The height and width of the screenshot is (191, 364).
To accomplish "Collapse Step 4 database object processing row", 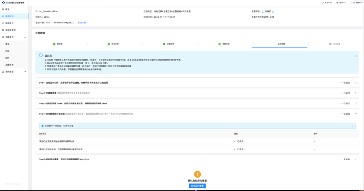I will click(x=197, y=114).
